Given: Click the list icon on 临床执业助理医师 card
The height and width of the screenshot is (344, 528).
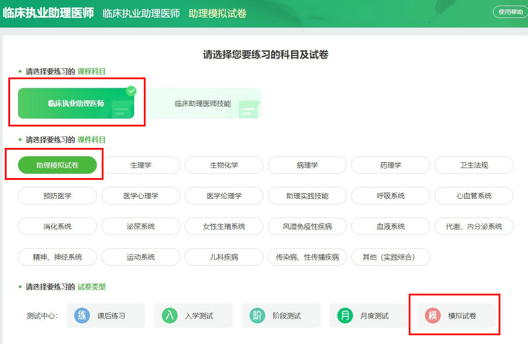Looking at the screenshot, I should click(x=121, y=108).
